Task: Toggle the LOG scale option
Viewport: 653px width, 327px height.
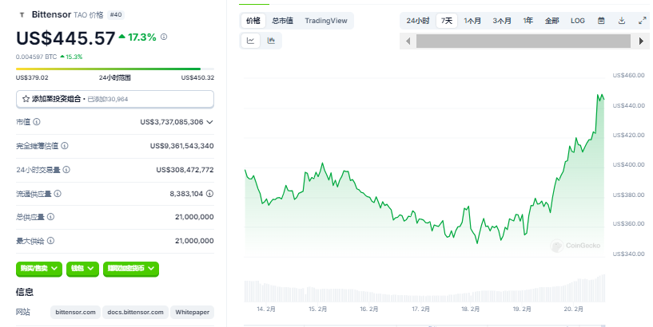Action: pos(577,21)
